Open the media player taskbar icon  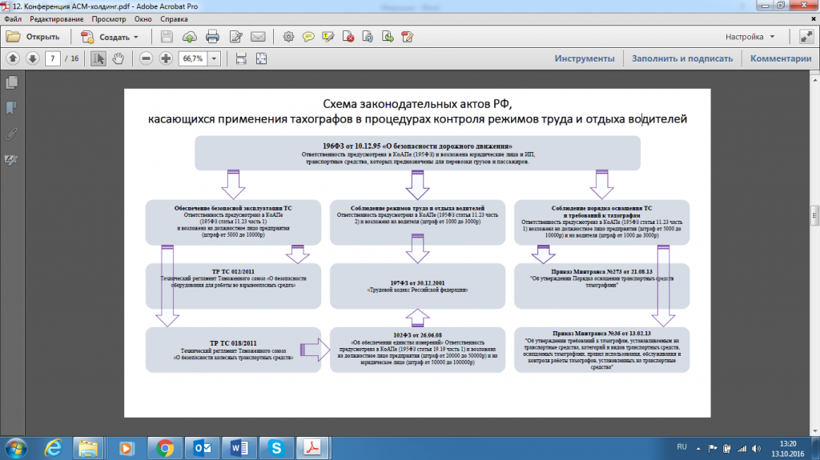126,448
